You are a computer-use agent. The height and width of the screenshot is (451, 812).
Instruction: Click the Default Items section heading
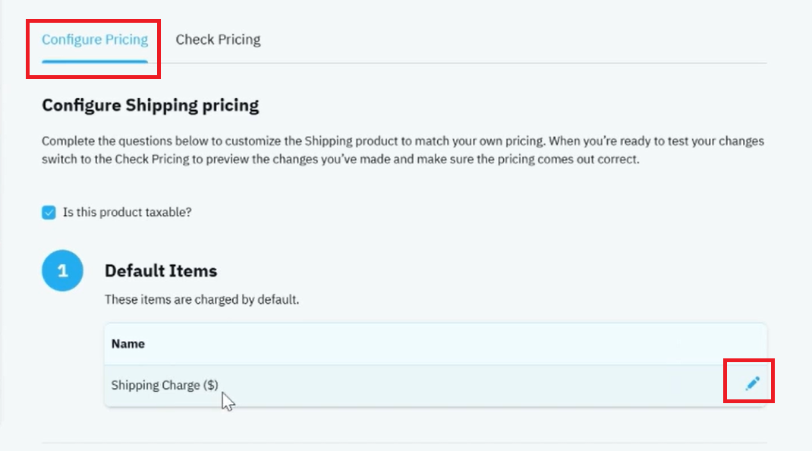(161, 270)
